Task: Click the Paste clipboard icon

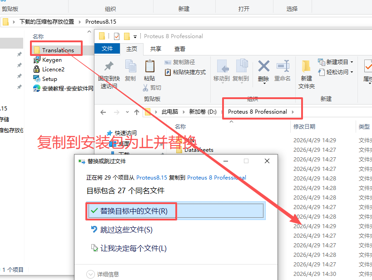Action: point(150,66)
